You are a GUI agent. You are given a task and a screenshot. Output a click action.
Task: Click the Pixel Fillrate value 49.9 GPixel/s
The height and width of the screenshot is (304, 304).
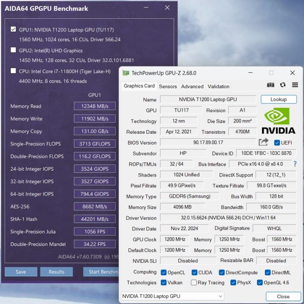182,185
